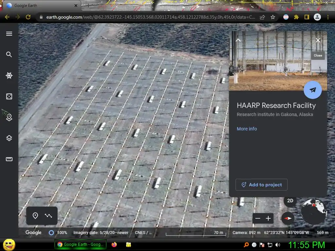Viewport: 335px width, 251px height.
Task: Click the earth.google.com address bar
Action: pos(150,17)
